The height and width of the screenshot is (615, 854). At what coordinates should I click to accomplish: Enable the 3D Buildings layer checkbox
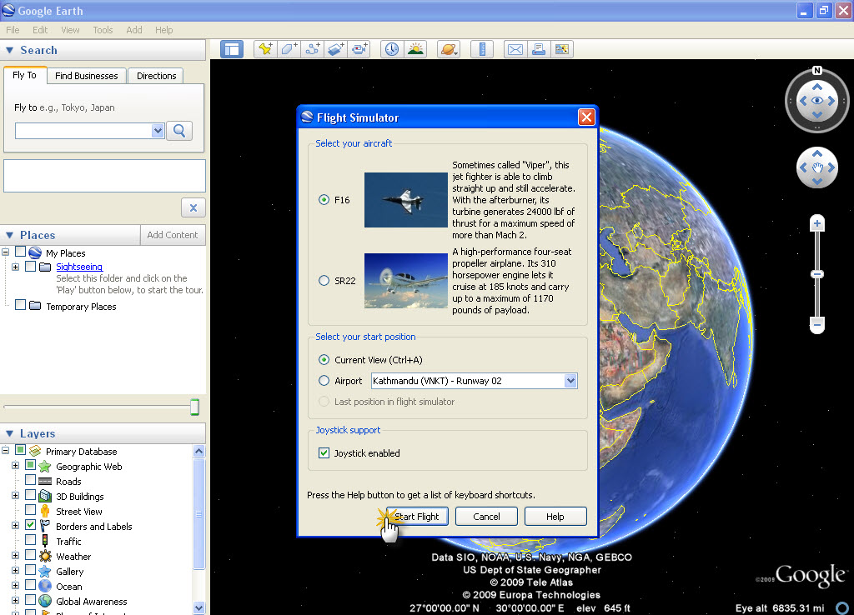click(31, 495)
